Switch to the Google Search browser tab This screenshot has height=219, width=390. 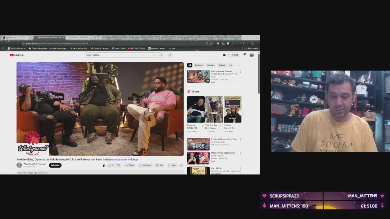click(x=81, y=38)
